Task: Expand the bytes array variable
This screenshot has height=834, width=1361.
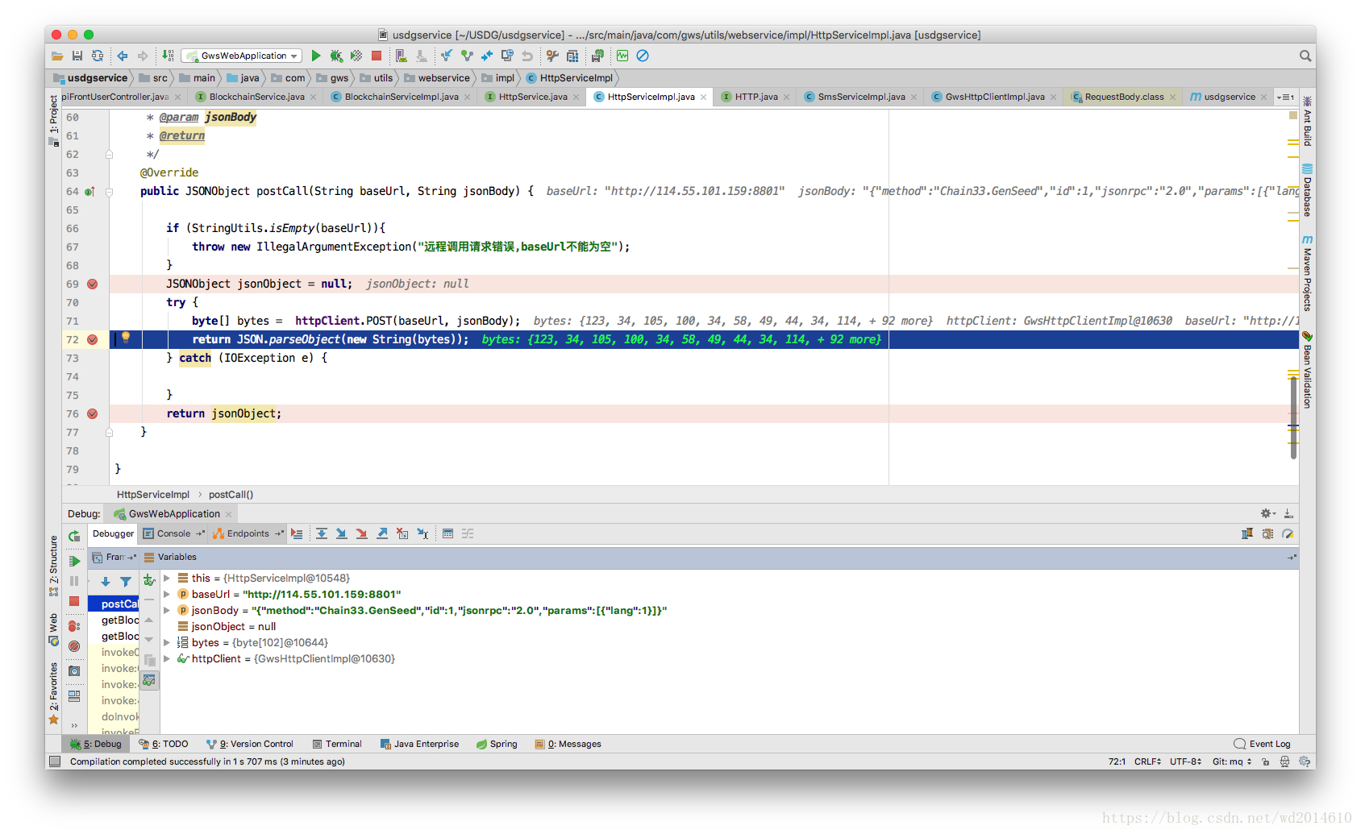Action: click(167, 642)
